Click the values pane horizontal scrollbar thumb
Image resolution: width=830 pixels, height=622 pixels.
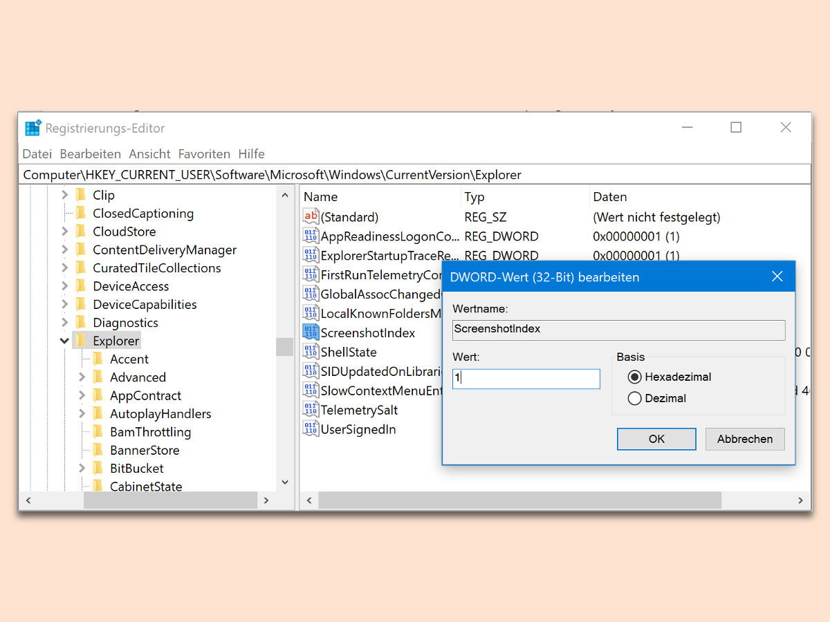pyautogui.click(x=519, y=500)
